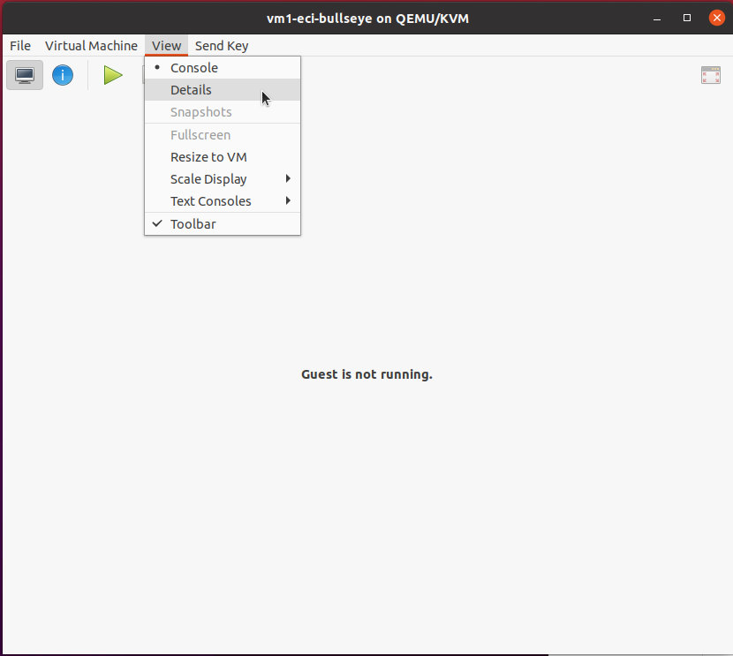
Task: Expand the Scale Display submenu arrow
Action: [x=288, y=179]
